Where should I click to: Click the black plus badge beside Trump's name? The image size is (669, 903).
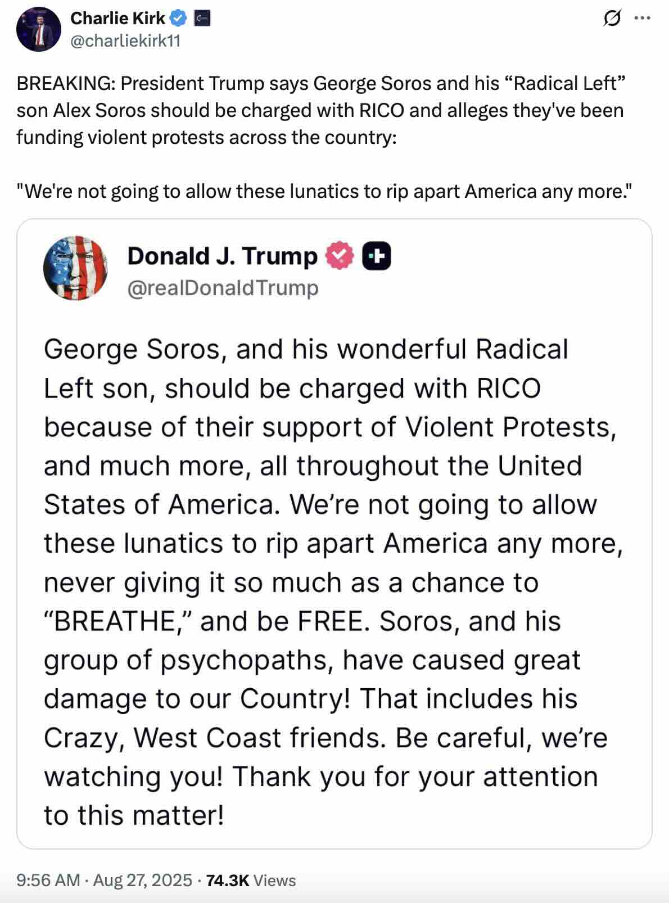[377, 256]
